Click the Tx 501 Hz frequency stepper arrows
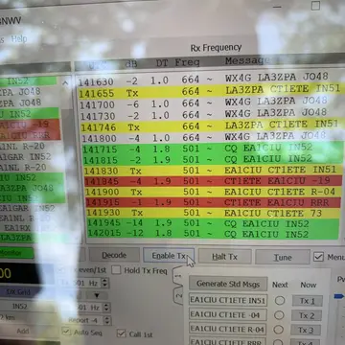This screenshot has height=345, width=345. (x=104, y=283)
